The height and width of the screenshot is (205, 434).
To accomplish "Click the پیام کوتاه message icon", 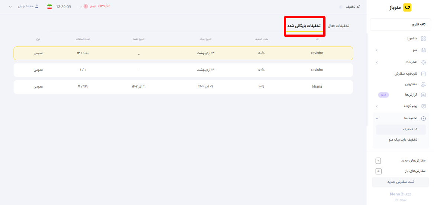I will coord(423,106).
